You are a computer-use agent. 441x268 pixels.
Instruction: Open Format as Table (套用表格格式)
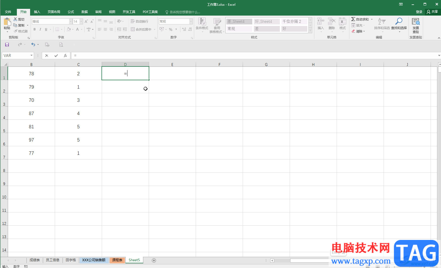pos(217,25)
